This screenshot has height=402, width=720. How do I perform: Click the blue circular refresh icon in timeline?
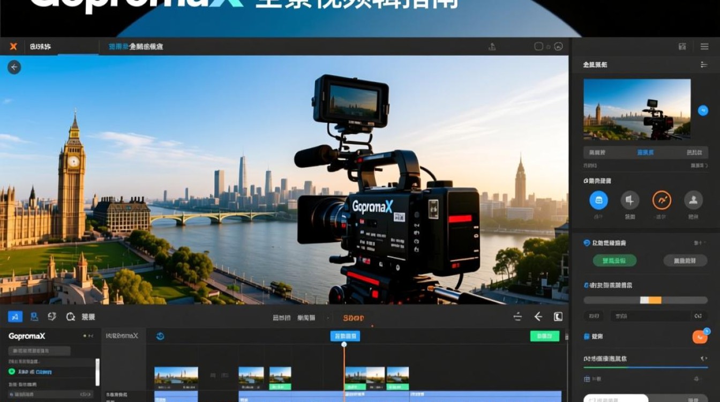[x=160, y=336]
